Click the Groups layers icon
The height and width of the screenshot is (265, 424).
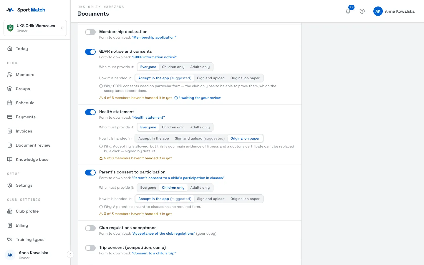[10, 89]
